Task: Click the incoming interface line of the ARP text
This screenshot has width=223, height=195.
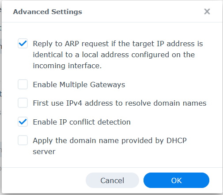Action: (67, 66)
